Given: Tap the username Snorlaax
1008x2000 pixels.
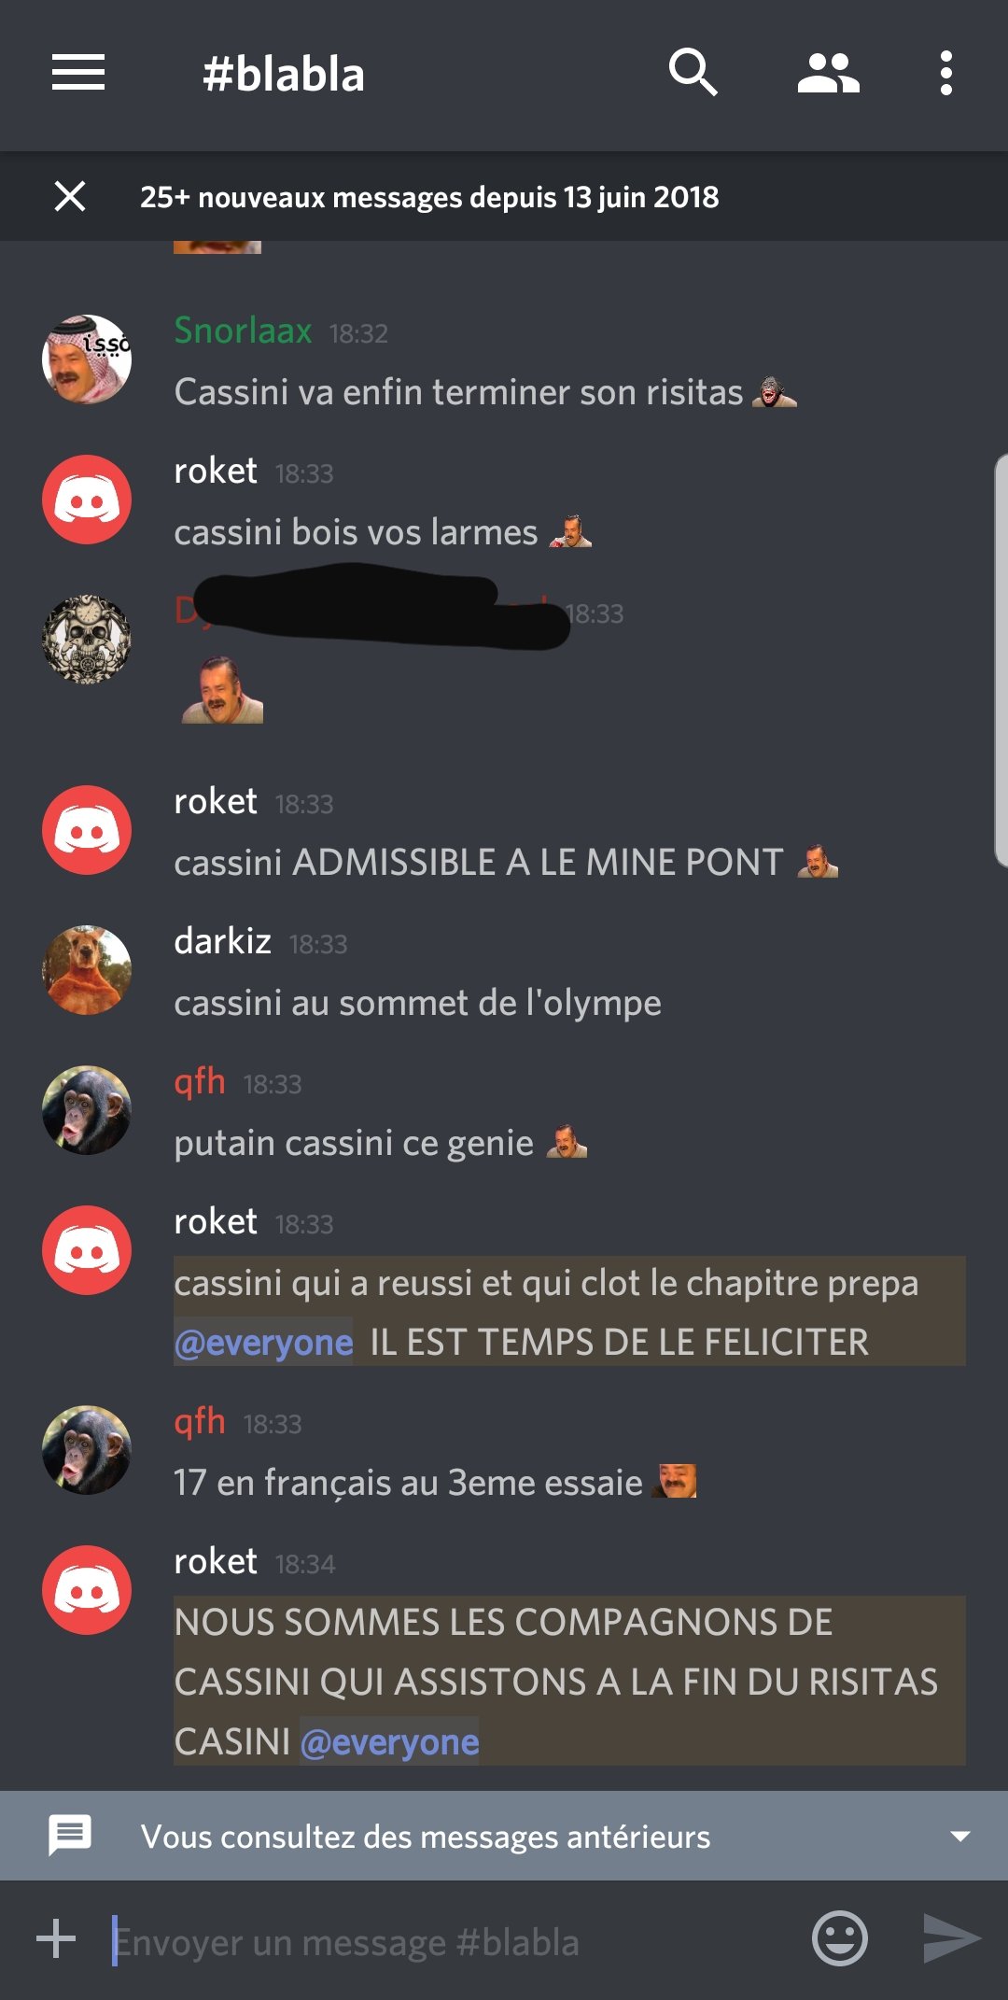Looking at the screenshot, I should pyautogui.click(x=243, y=331).
